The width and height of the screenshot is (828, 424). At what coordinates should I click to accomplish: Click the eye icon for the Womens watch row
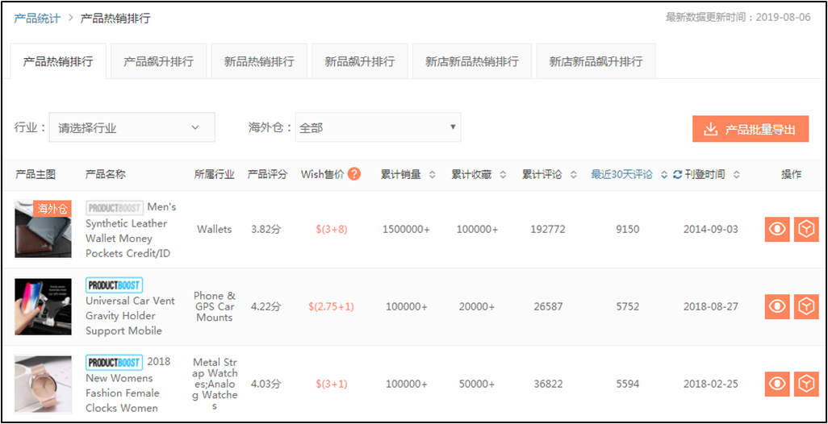pos(777,385)
